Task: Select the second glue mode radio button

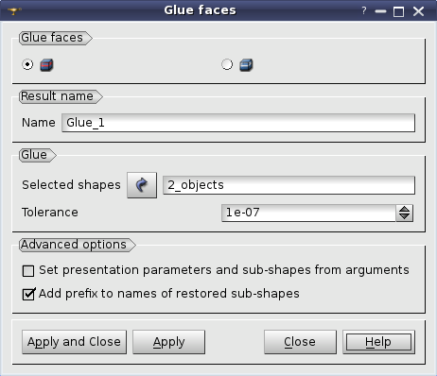Action: tap(227, 64)
